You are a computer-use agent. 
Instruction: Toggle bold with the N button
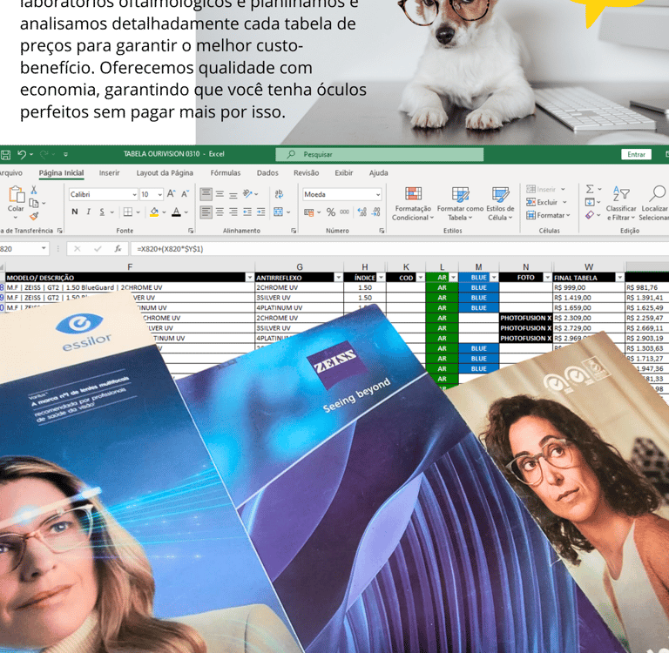click(75, 212)
